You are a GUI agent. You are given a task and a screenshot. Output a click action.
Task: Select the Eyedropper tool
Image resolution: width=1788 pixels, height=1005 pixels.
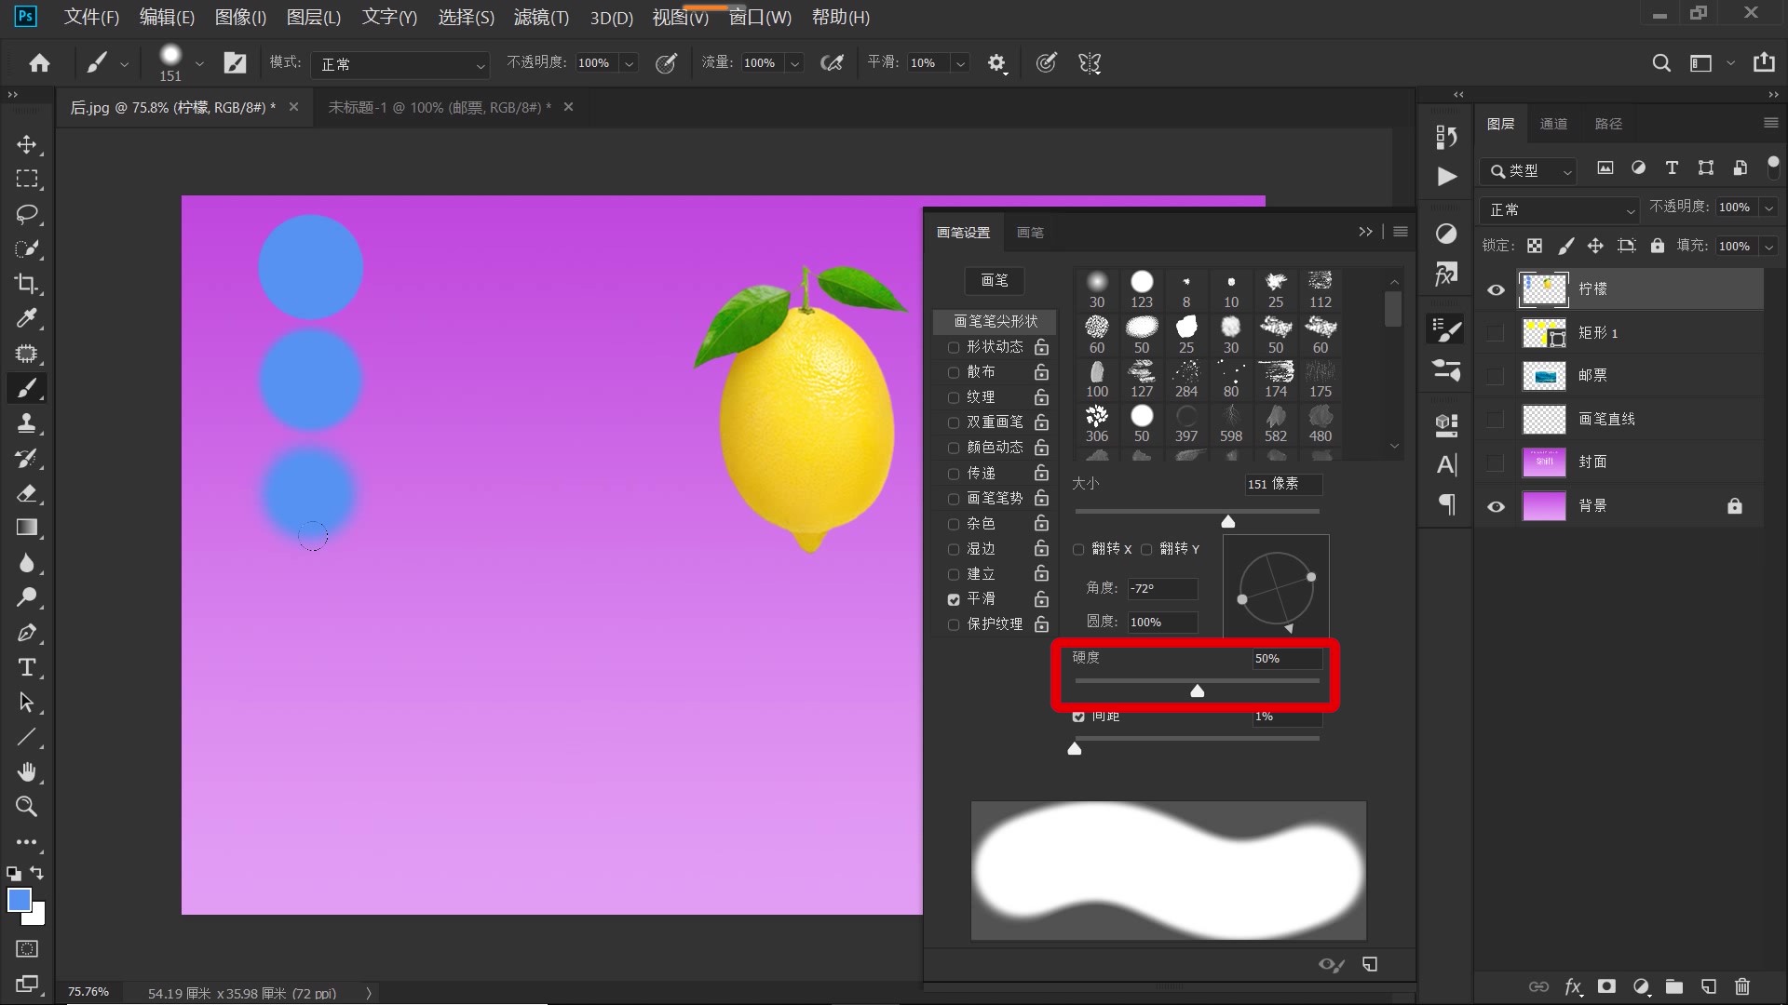tap(27, 318)
